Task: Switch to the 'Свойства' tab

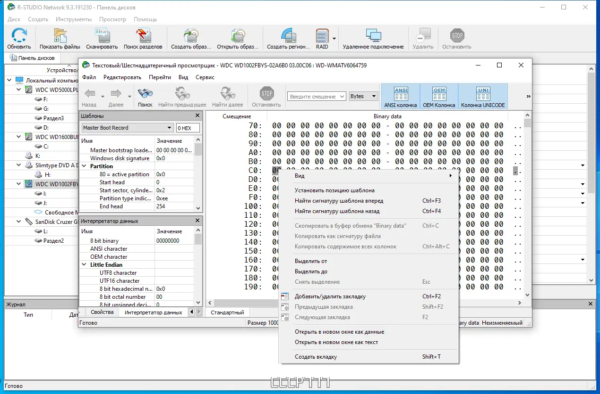Action: (102, 312)
